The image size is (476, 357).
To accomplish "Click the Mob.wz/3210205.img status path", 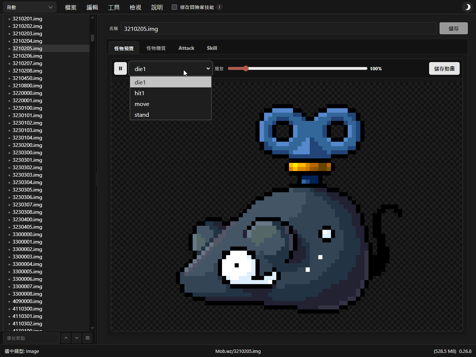I will coord(238,351).
